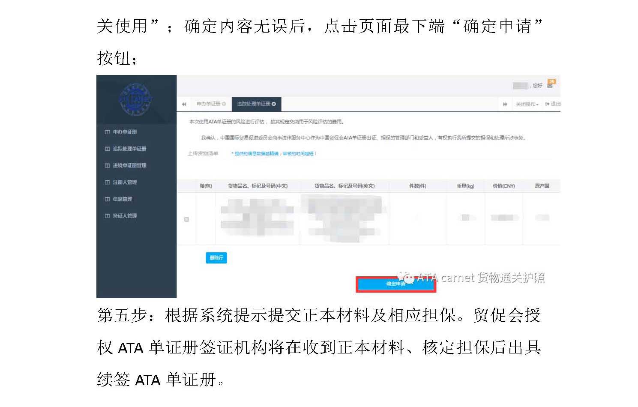
Task: Click the ATA Carnet logo in sidebar
Action: click(x=135, y=100)
